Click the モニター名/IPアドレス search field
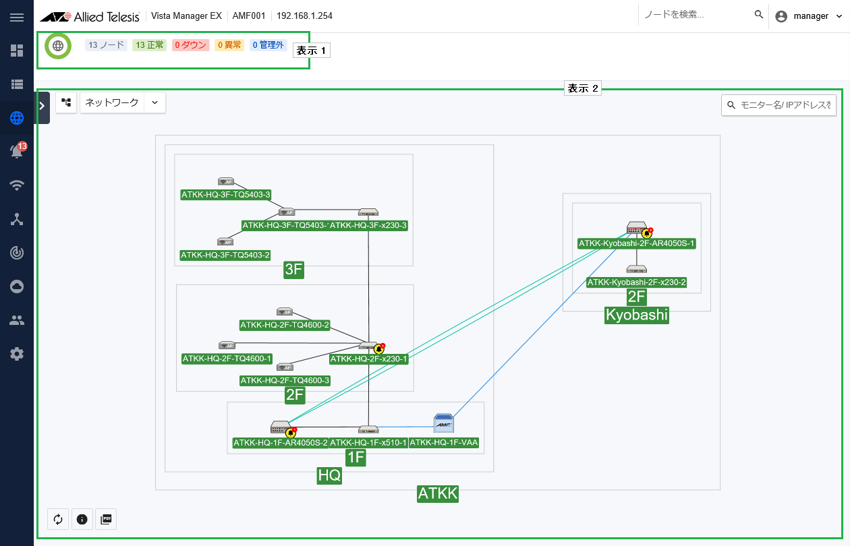 click(x=779, y=105)
